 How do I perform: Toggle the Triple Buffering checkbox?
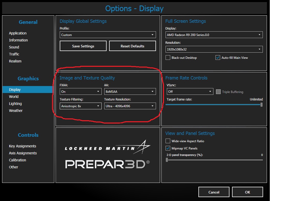pos(218,92)
